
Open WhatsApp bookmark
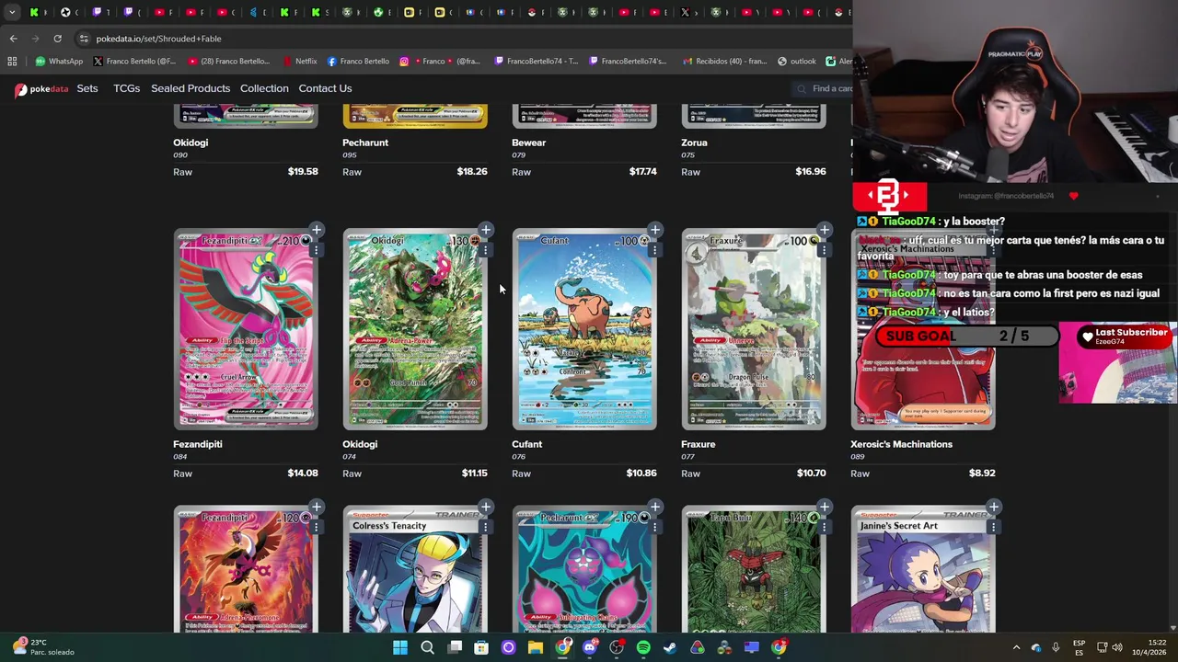coord(59,62)
